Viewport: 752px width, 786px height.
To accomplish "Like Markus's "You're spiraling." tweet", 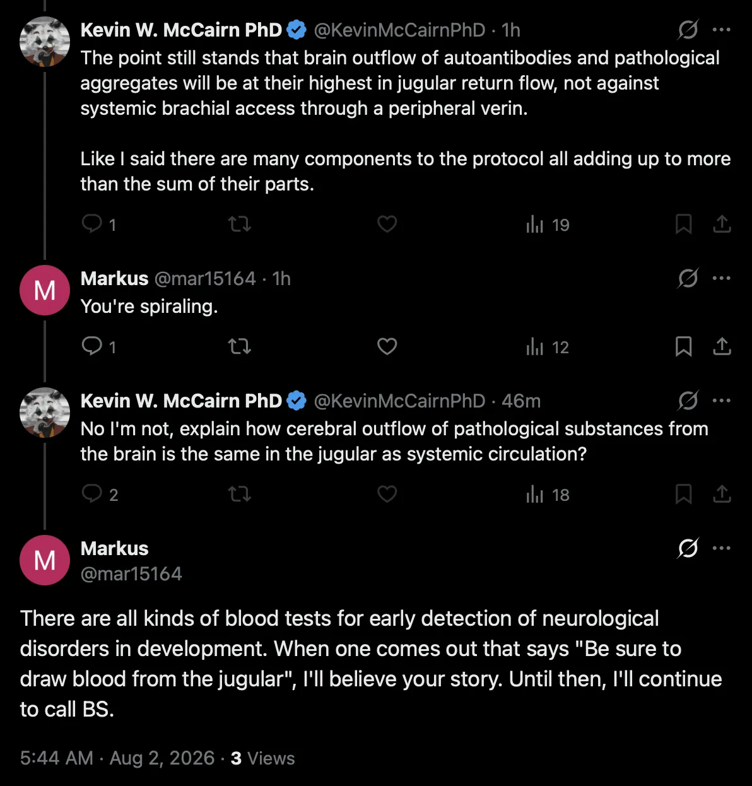I will (387, 346).
